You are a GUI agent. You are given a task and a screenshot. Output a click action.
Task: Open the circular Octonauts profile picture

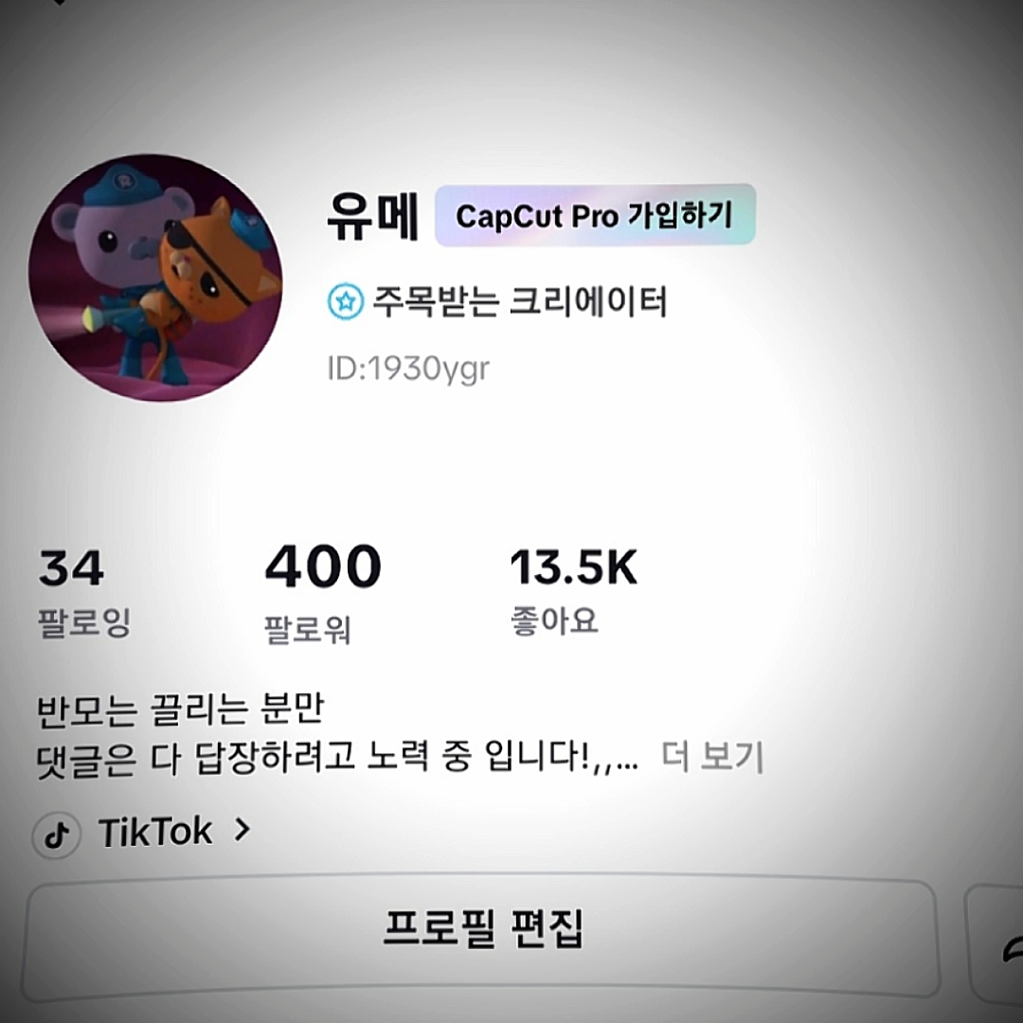155,278
